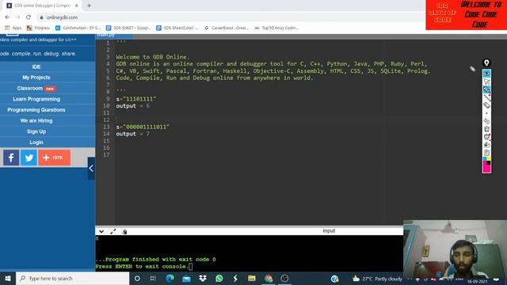Close the GDB online Debugger tab
The height and width of the screenshot is (285, 507).
[77, 6]
